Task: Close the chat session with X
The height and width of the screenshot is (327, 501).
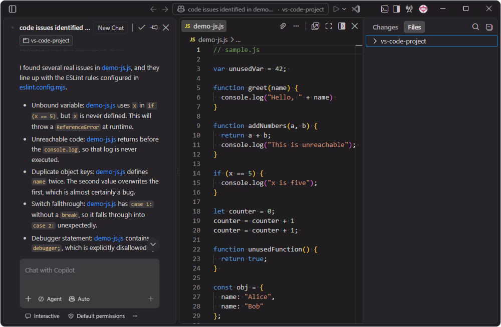Action: [166, 27]
